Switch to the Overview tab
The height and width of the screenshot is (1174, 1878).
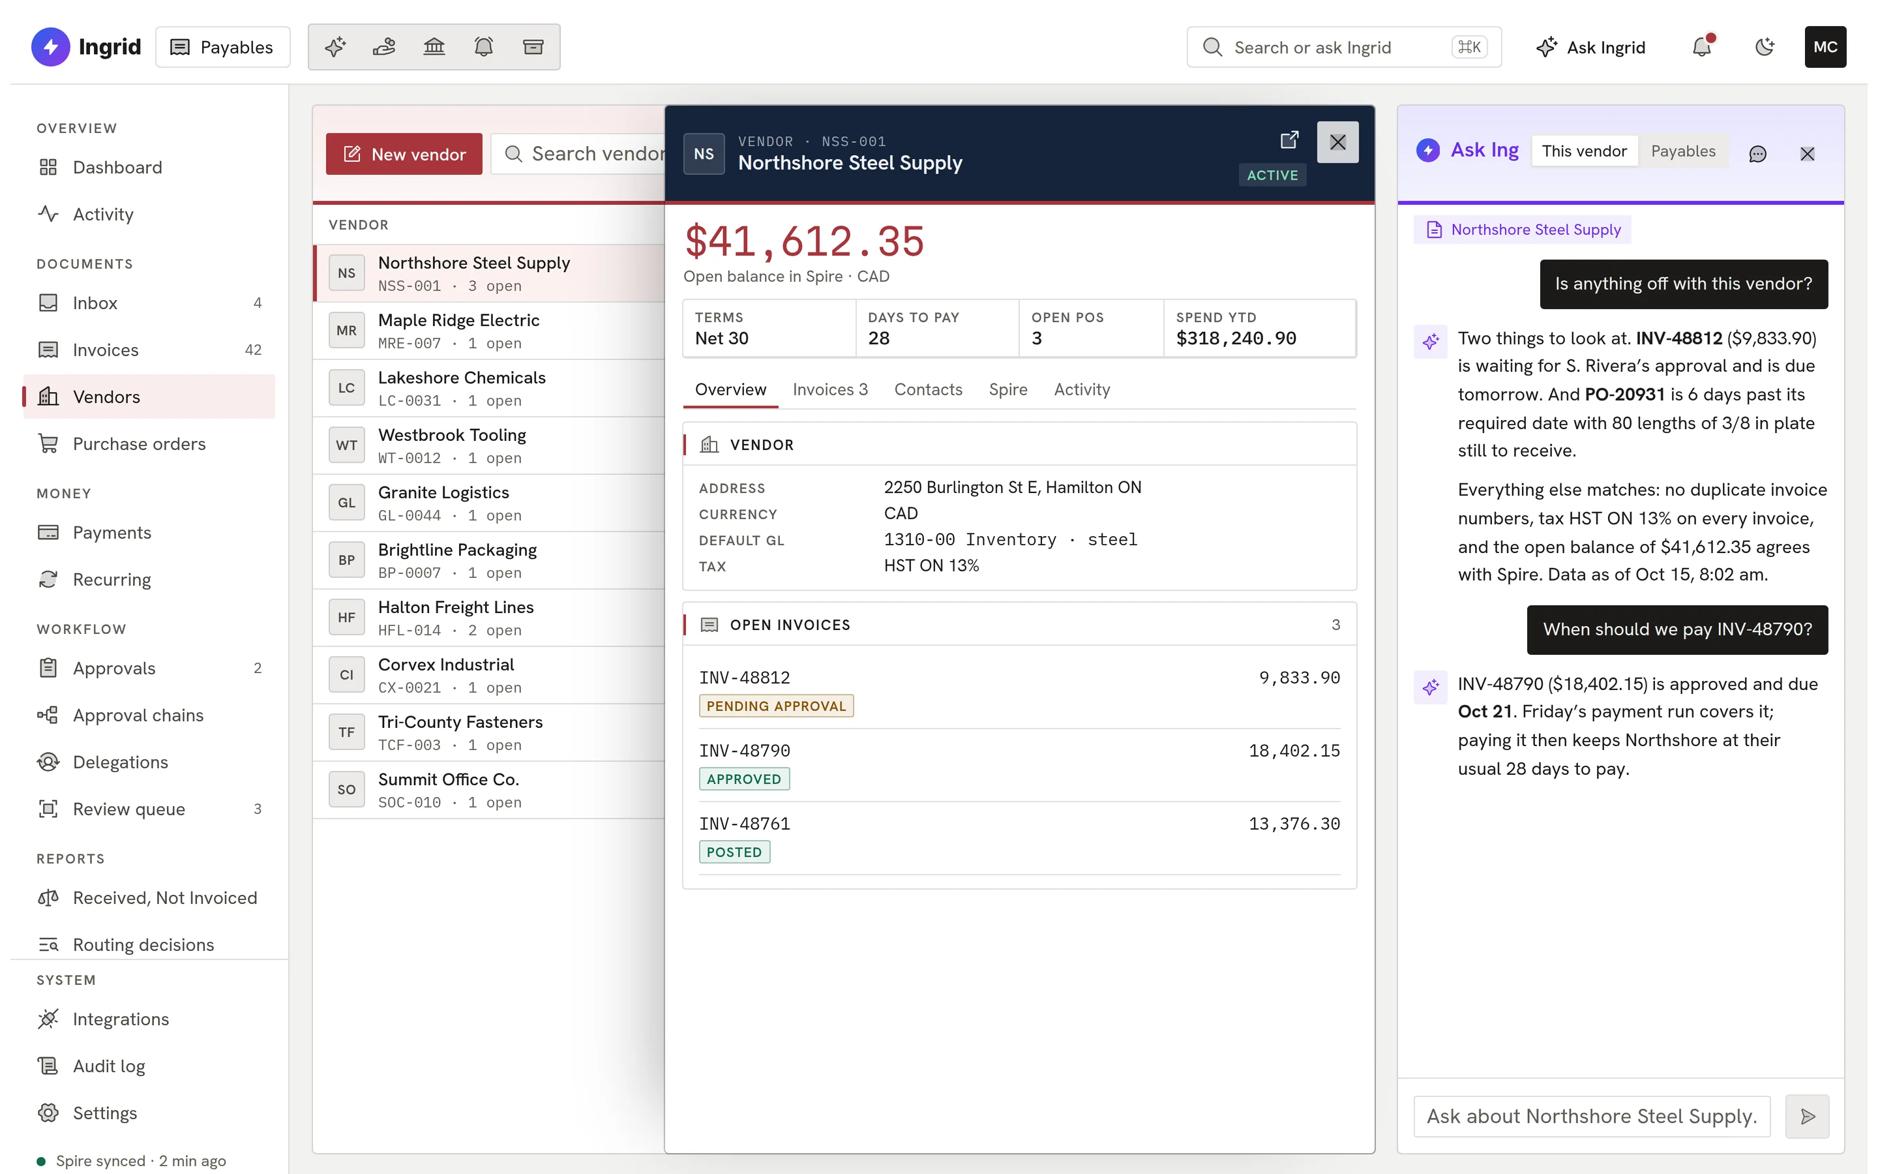click(x=730, y=390)
